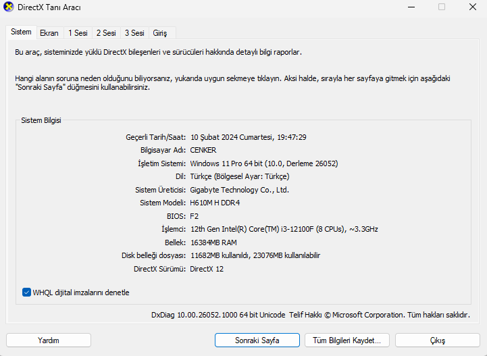The height and width of the screenshot is (356, 487).
Task: Click the Sonraki Sayfa button
Action: 257,340
